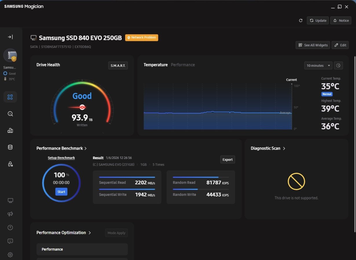Click the refresh icon in top bar
Viewport: 356px width, 260px height.
301,21
